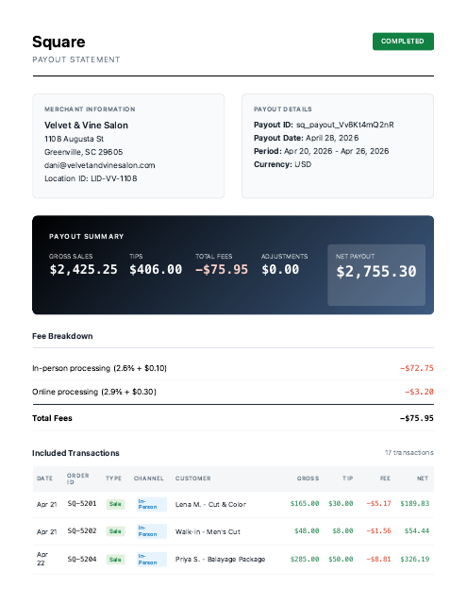Click the 17 transactions count
Screen dimensions: 467x604
(409, 453)
